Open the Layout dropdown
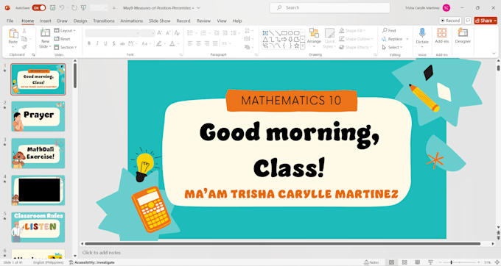This screenshot has width=501, height=266. [65, 31]
